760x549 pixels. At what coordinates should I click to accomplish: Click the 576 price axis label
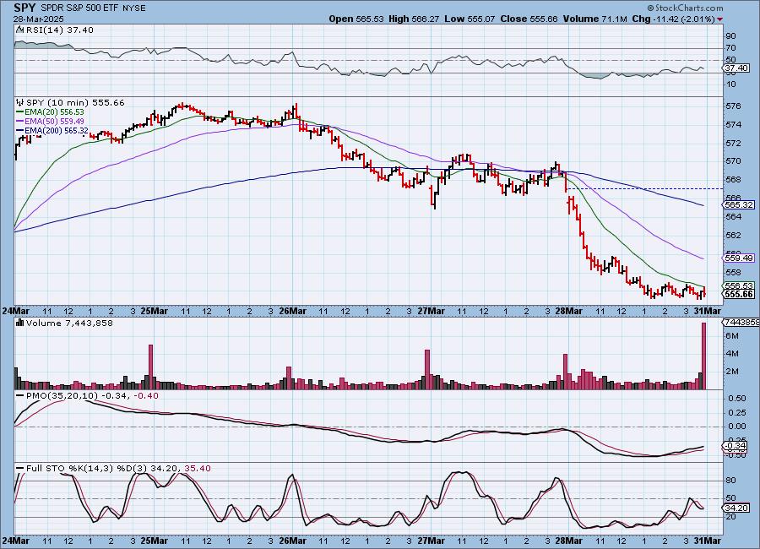(734, 106)
